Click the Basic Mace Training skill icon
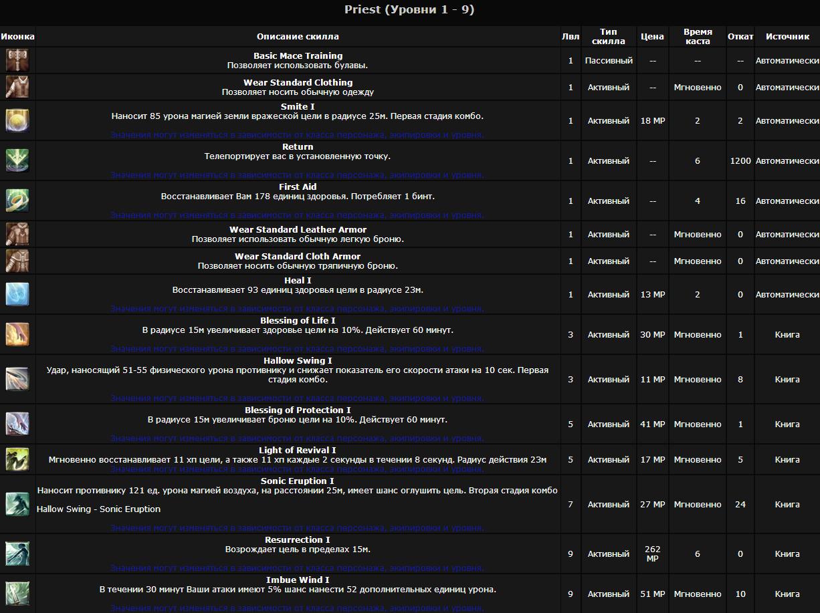This screenshot has height=613, width=820. tap(17, 60)
